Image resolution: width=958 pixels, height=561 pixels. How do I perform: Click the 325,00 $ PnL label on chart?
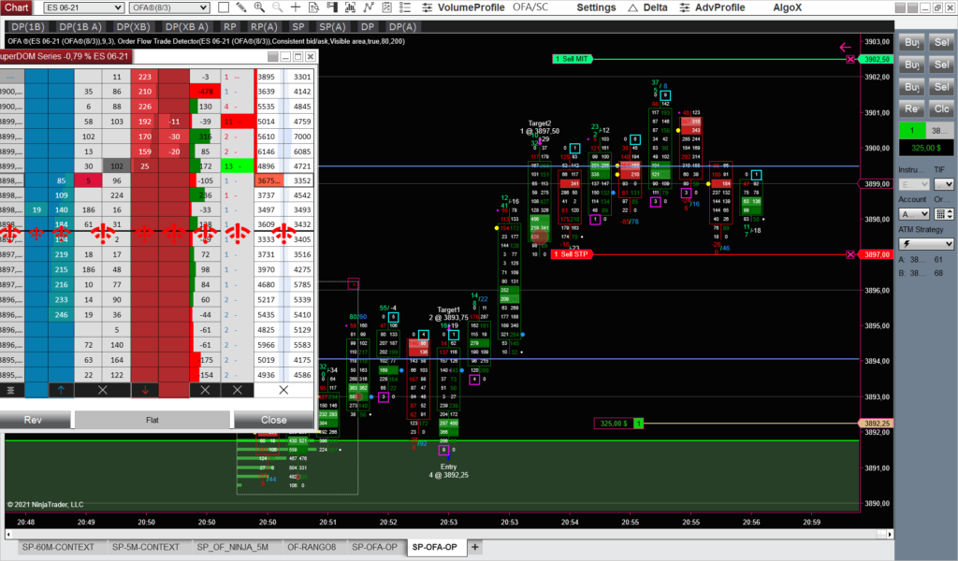coord(614,423)
